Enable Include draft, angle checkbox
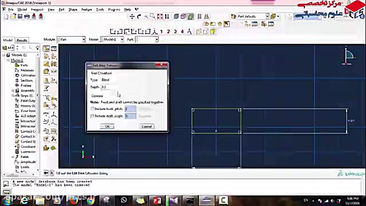 pyautogui.click(x=93, y=116)
